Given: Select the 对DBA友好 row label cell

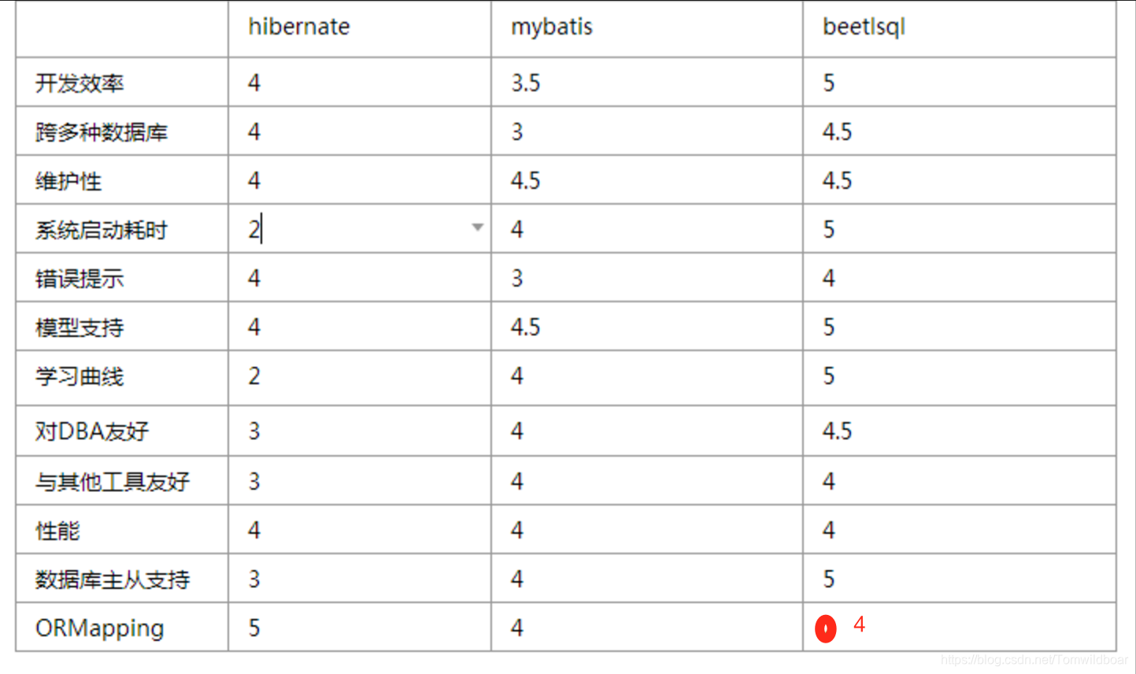Looking at the screenshot, I should point(122,431).
